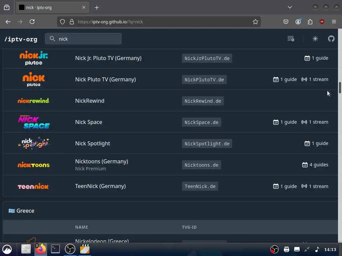Show site security info via padlock
Screen dimensions: 342x256
click(x=72, y=22)
